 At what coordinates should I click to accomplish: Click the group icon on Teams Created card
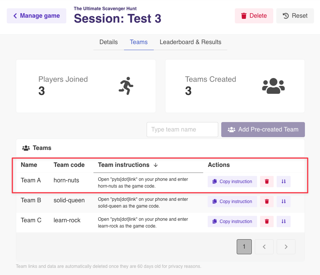pos(273,86)
